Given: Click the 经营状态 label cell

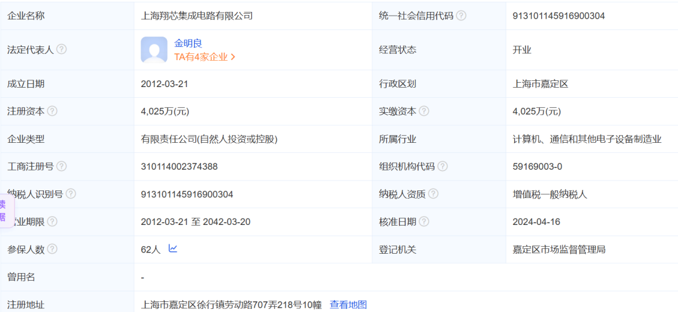Looking at the screenshot, I should (x=439, y=49).
